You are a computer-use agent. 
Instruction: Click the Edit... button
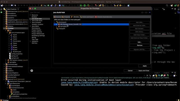tap(140, 42)
